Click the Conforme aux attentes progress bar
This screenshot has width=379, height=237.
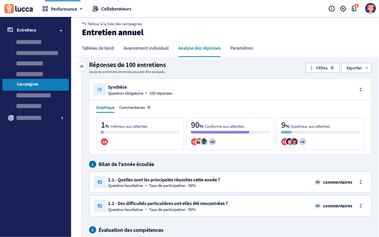[230, 132]
